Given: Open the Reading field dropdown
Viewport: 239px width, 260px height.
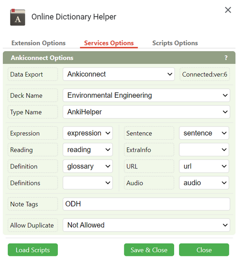Looking at the screenshot, I should [88, 150].
